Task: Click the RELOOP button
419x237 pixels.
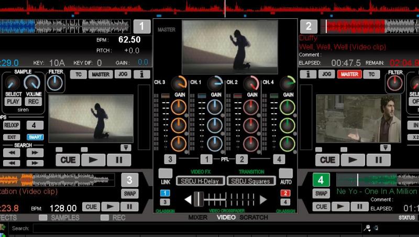Action: coord(12,125)
